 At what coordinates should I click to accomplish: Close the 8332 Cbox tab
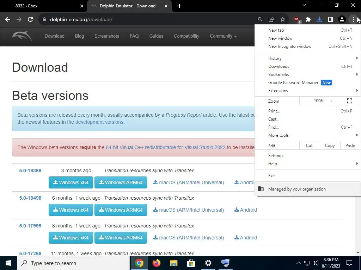click(82, 6)
